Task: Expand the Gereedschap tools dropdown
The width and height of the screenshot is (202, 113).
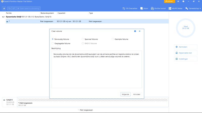Action: (x=193, y=9)
